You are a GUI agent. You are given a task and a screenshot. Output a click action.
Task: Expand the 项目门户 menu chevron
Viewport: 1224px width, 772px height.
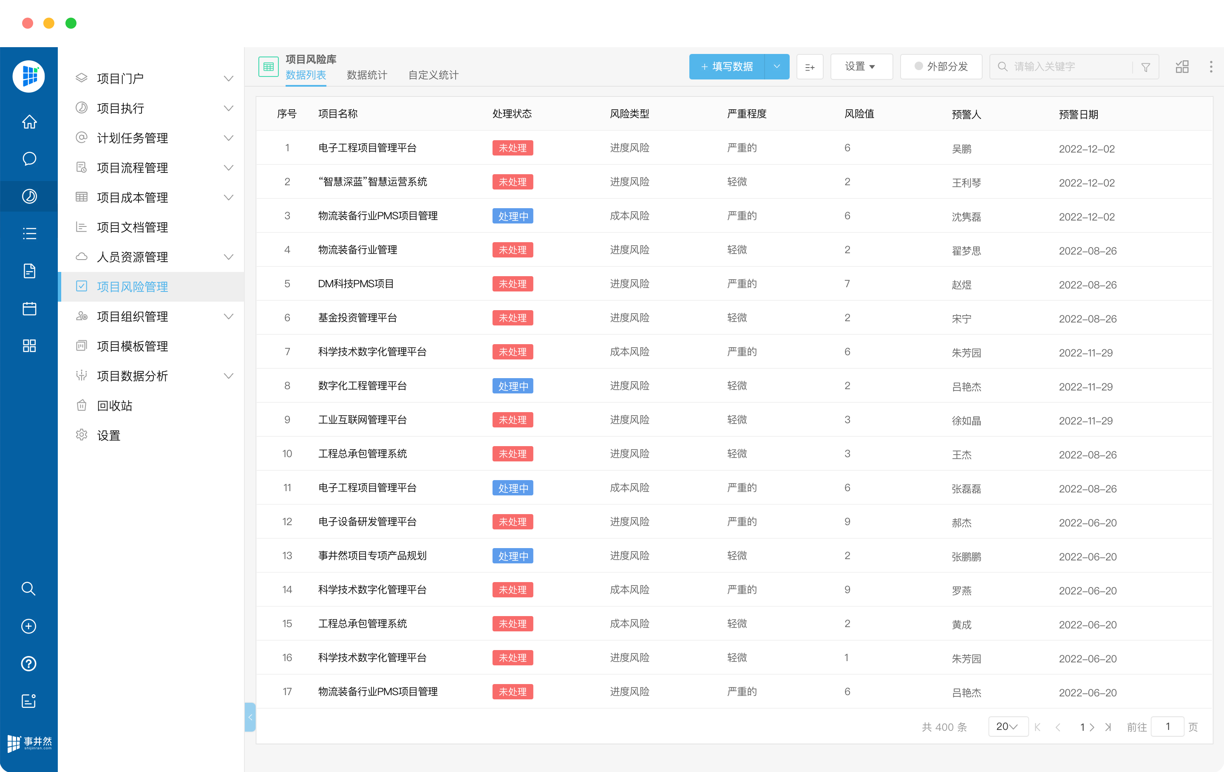coord(229,79)
